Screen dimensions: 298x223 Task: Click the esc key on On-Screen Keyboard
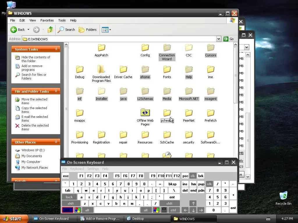[66, 176]
